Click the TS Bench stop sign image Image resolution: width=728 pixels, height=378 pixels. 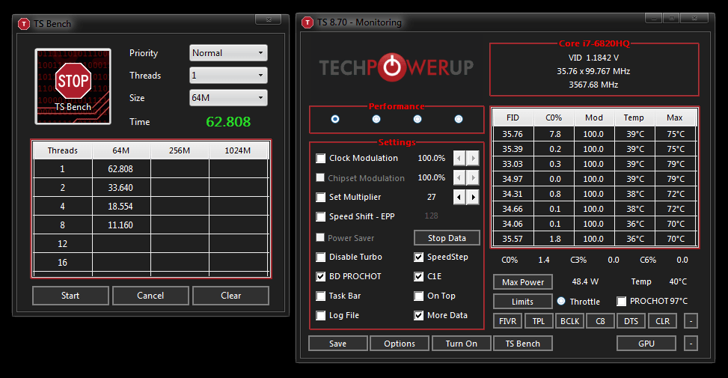coord(73,86)
